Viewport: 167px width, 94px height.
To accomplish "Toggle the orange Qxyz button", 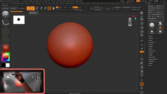I will pyautogui.click(x=142, y=52).
